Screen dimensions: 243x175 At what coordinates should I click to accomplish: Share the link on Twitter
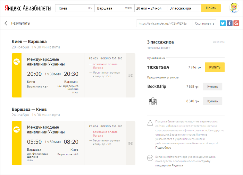pyautogui.click(x=223, y=23)
